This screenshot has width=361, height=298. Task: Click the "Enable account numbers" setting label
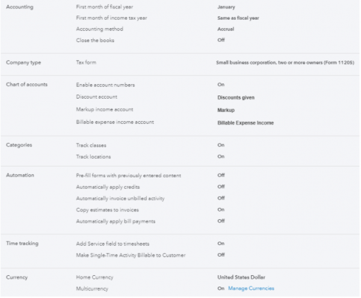click(x=105, y=85)
